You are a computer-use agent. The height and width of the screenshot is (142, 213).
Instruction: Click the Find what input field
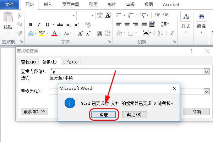point(127,71)
